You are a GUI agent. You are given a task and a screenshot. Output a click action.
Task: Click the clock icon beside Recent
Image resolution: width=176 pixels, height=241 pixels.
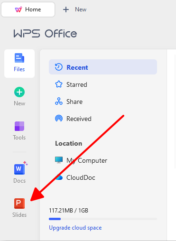tap(59, 67)
